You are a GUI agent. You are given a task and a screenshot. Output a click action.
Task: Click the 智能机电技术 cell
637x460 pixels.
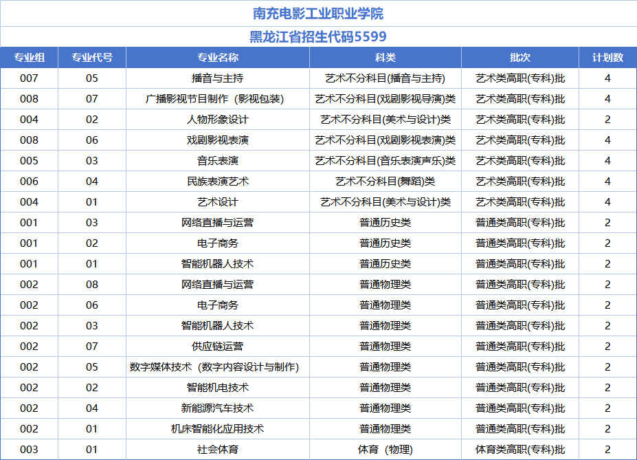[x=218, y=388]
